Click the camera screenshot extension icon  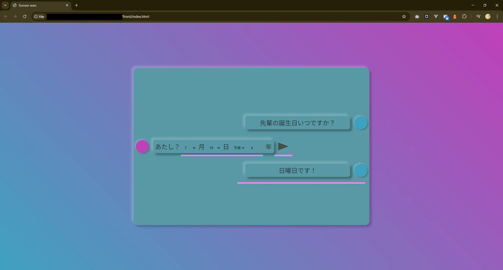[417, 16]
